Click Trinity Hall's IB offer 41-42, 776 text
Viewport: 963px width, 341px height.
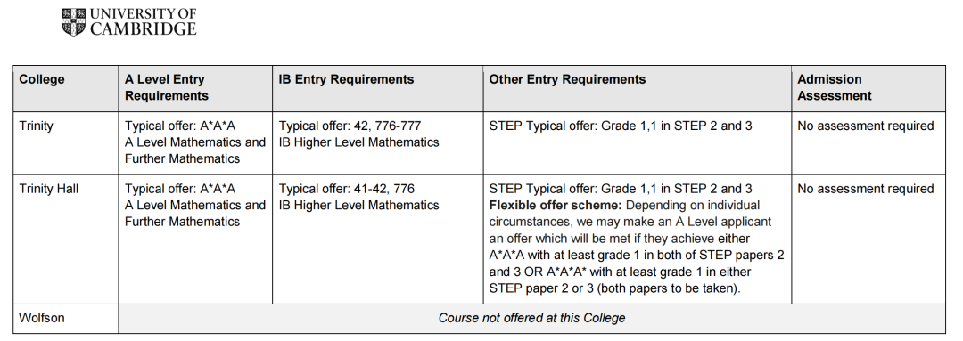click(347, 189)
